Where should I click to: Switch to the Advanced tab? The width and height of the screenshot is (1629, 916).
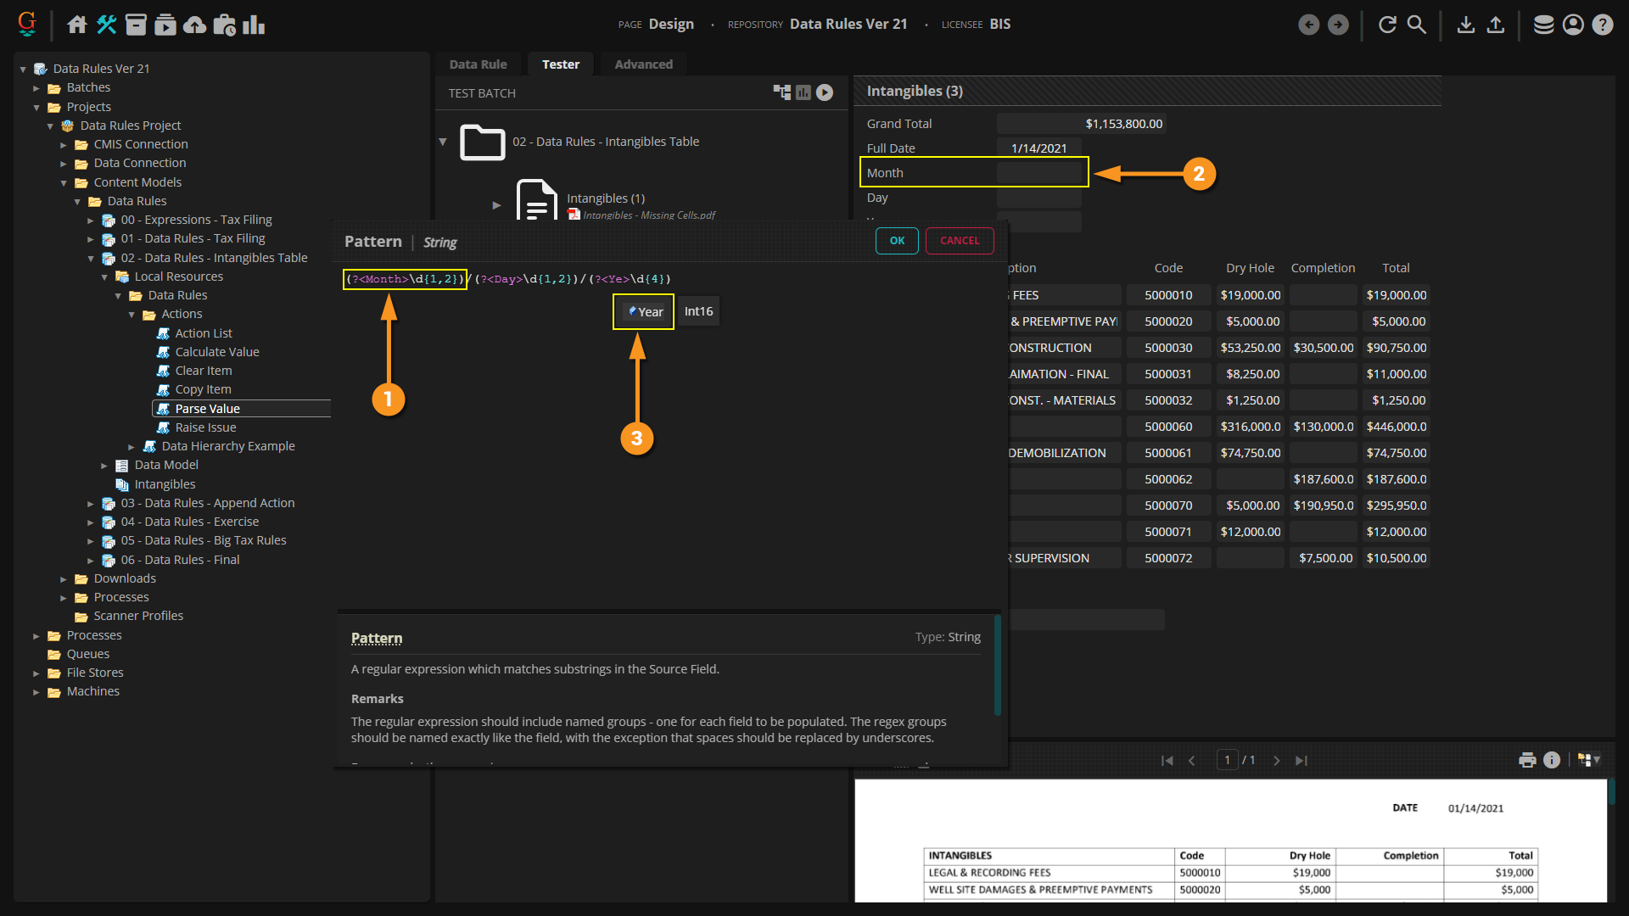(643, 64)
